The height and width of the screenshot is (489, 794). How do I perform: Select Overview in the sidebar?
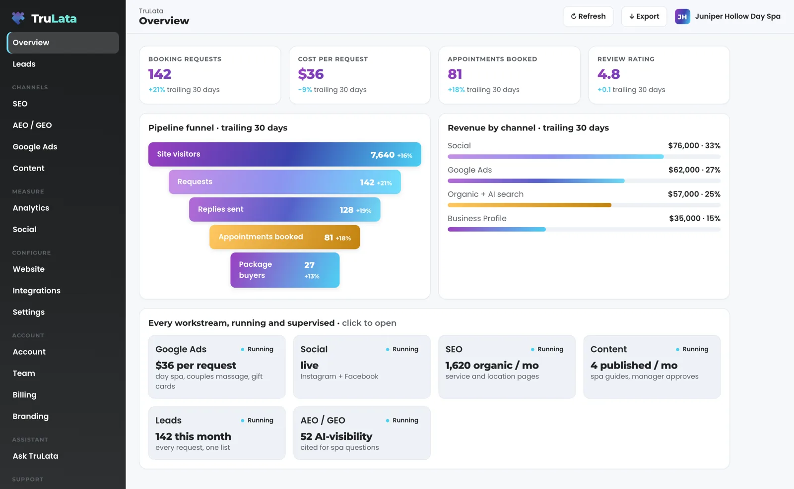click(63, 43)
